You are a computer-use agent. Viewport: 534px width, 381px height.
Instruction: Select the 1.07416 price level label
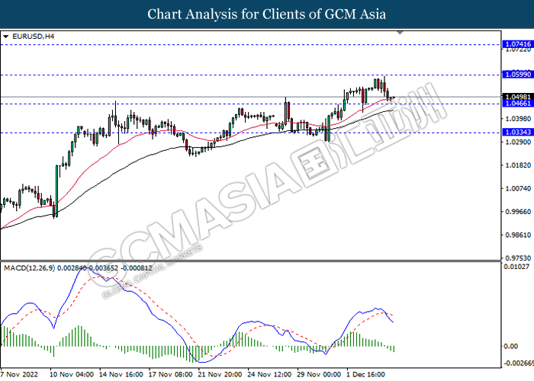click(x=518, y=44)
